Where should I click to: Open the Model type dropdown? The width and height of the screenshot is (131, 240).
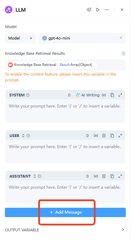(21, 38)
